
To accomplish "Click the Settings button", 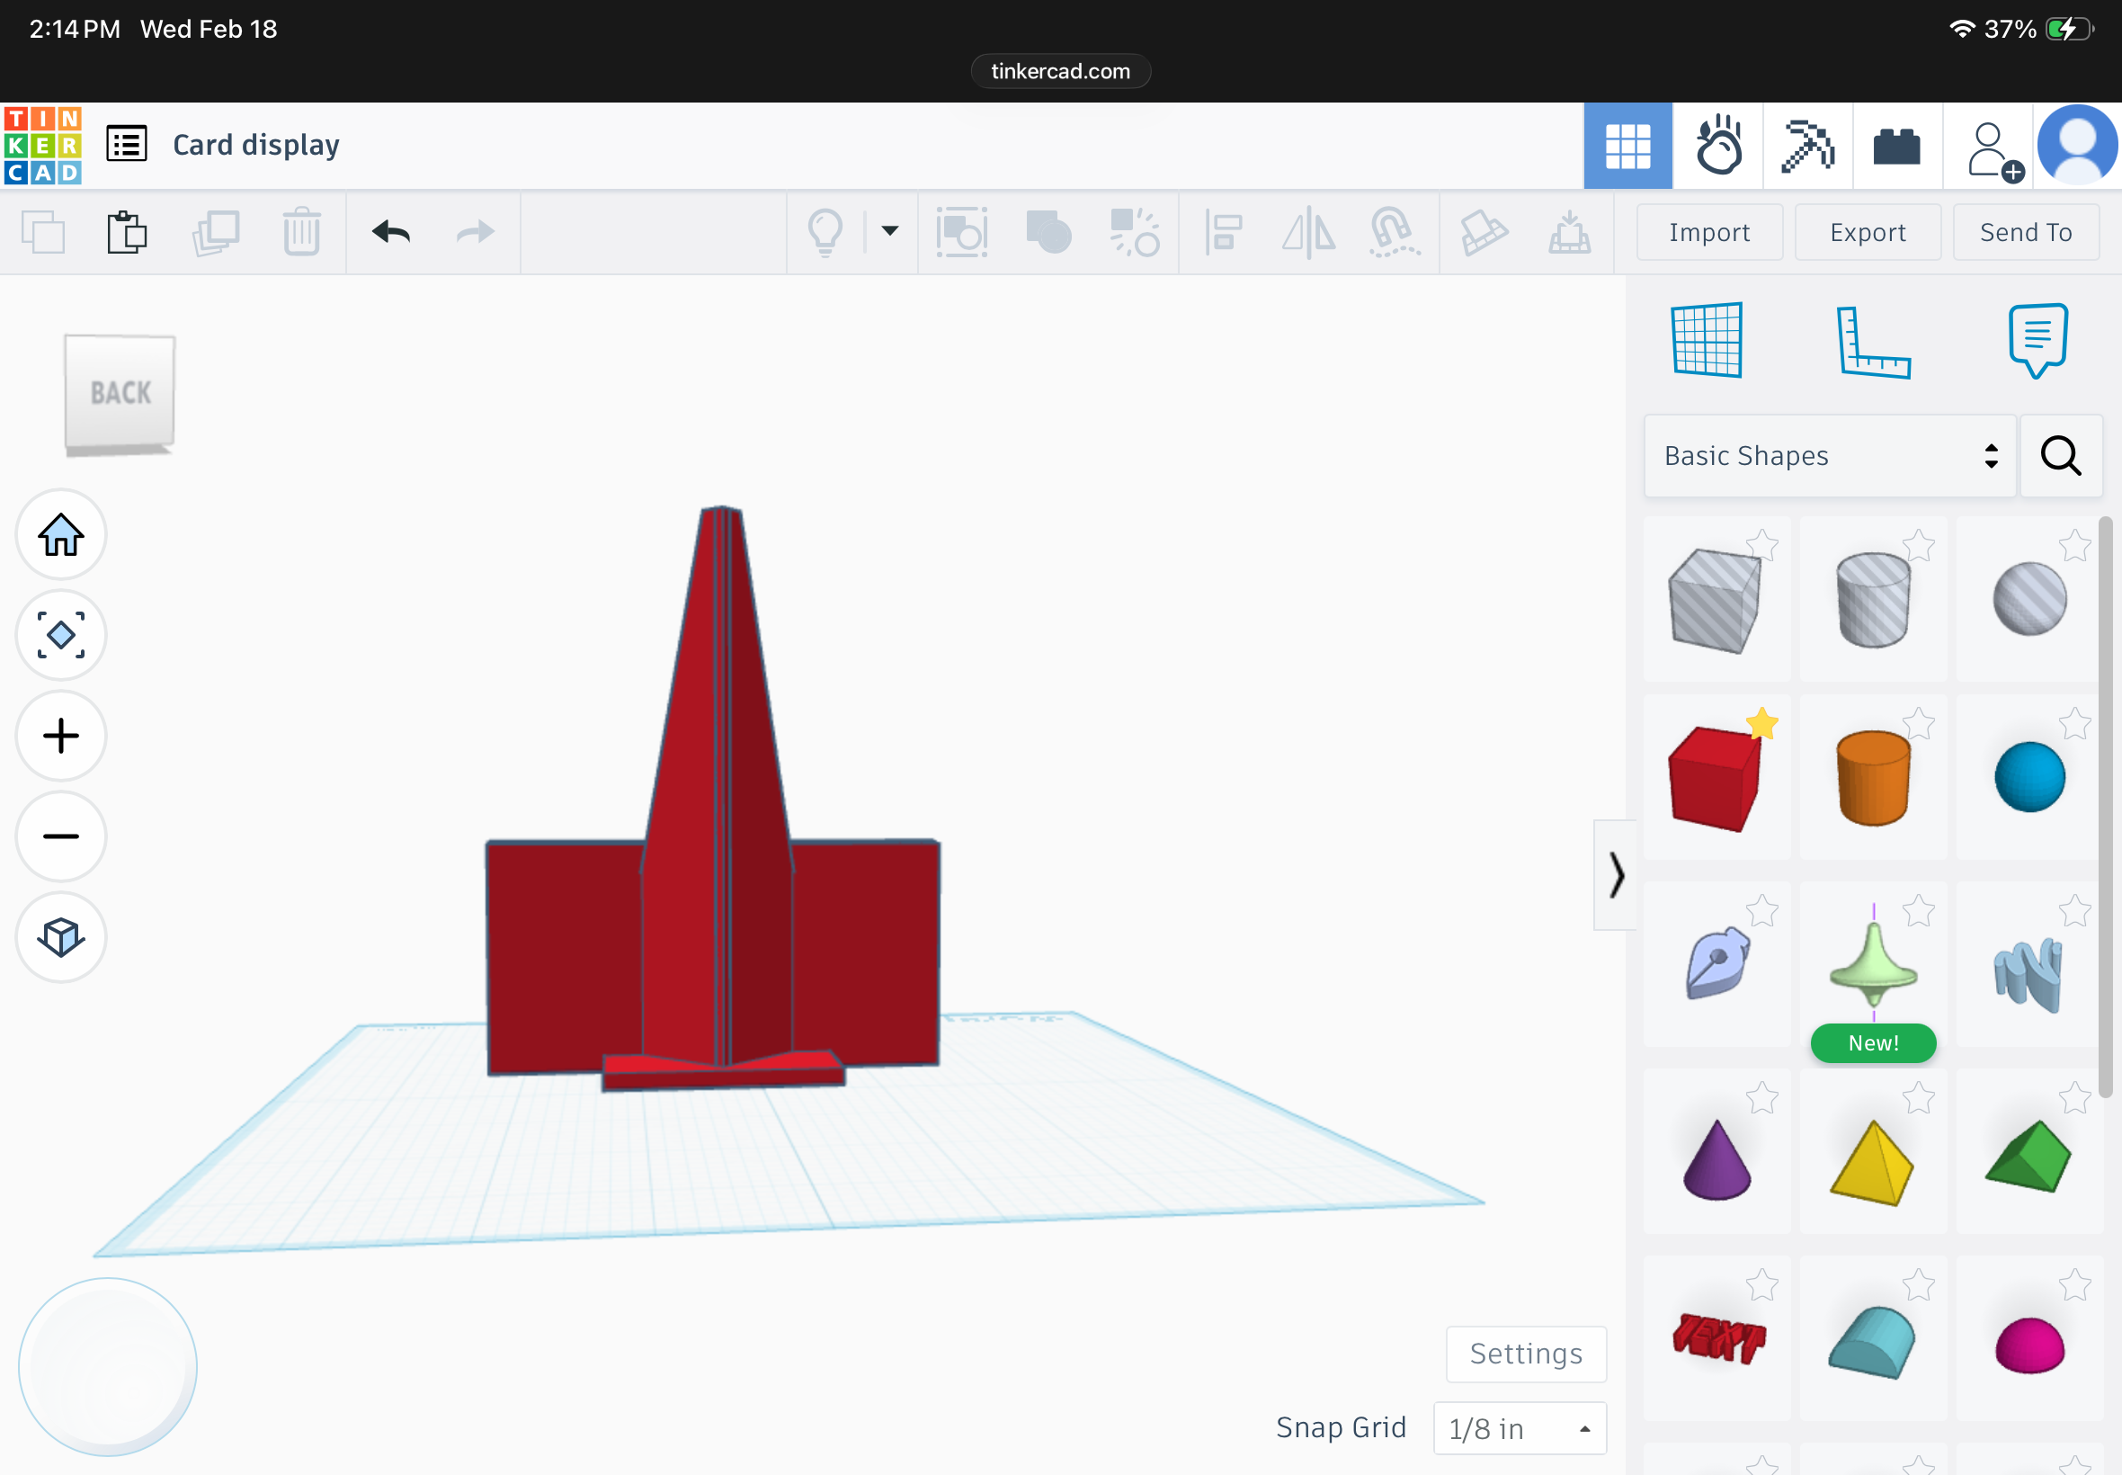I will click(x=1526, y=1354).
